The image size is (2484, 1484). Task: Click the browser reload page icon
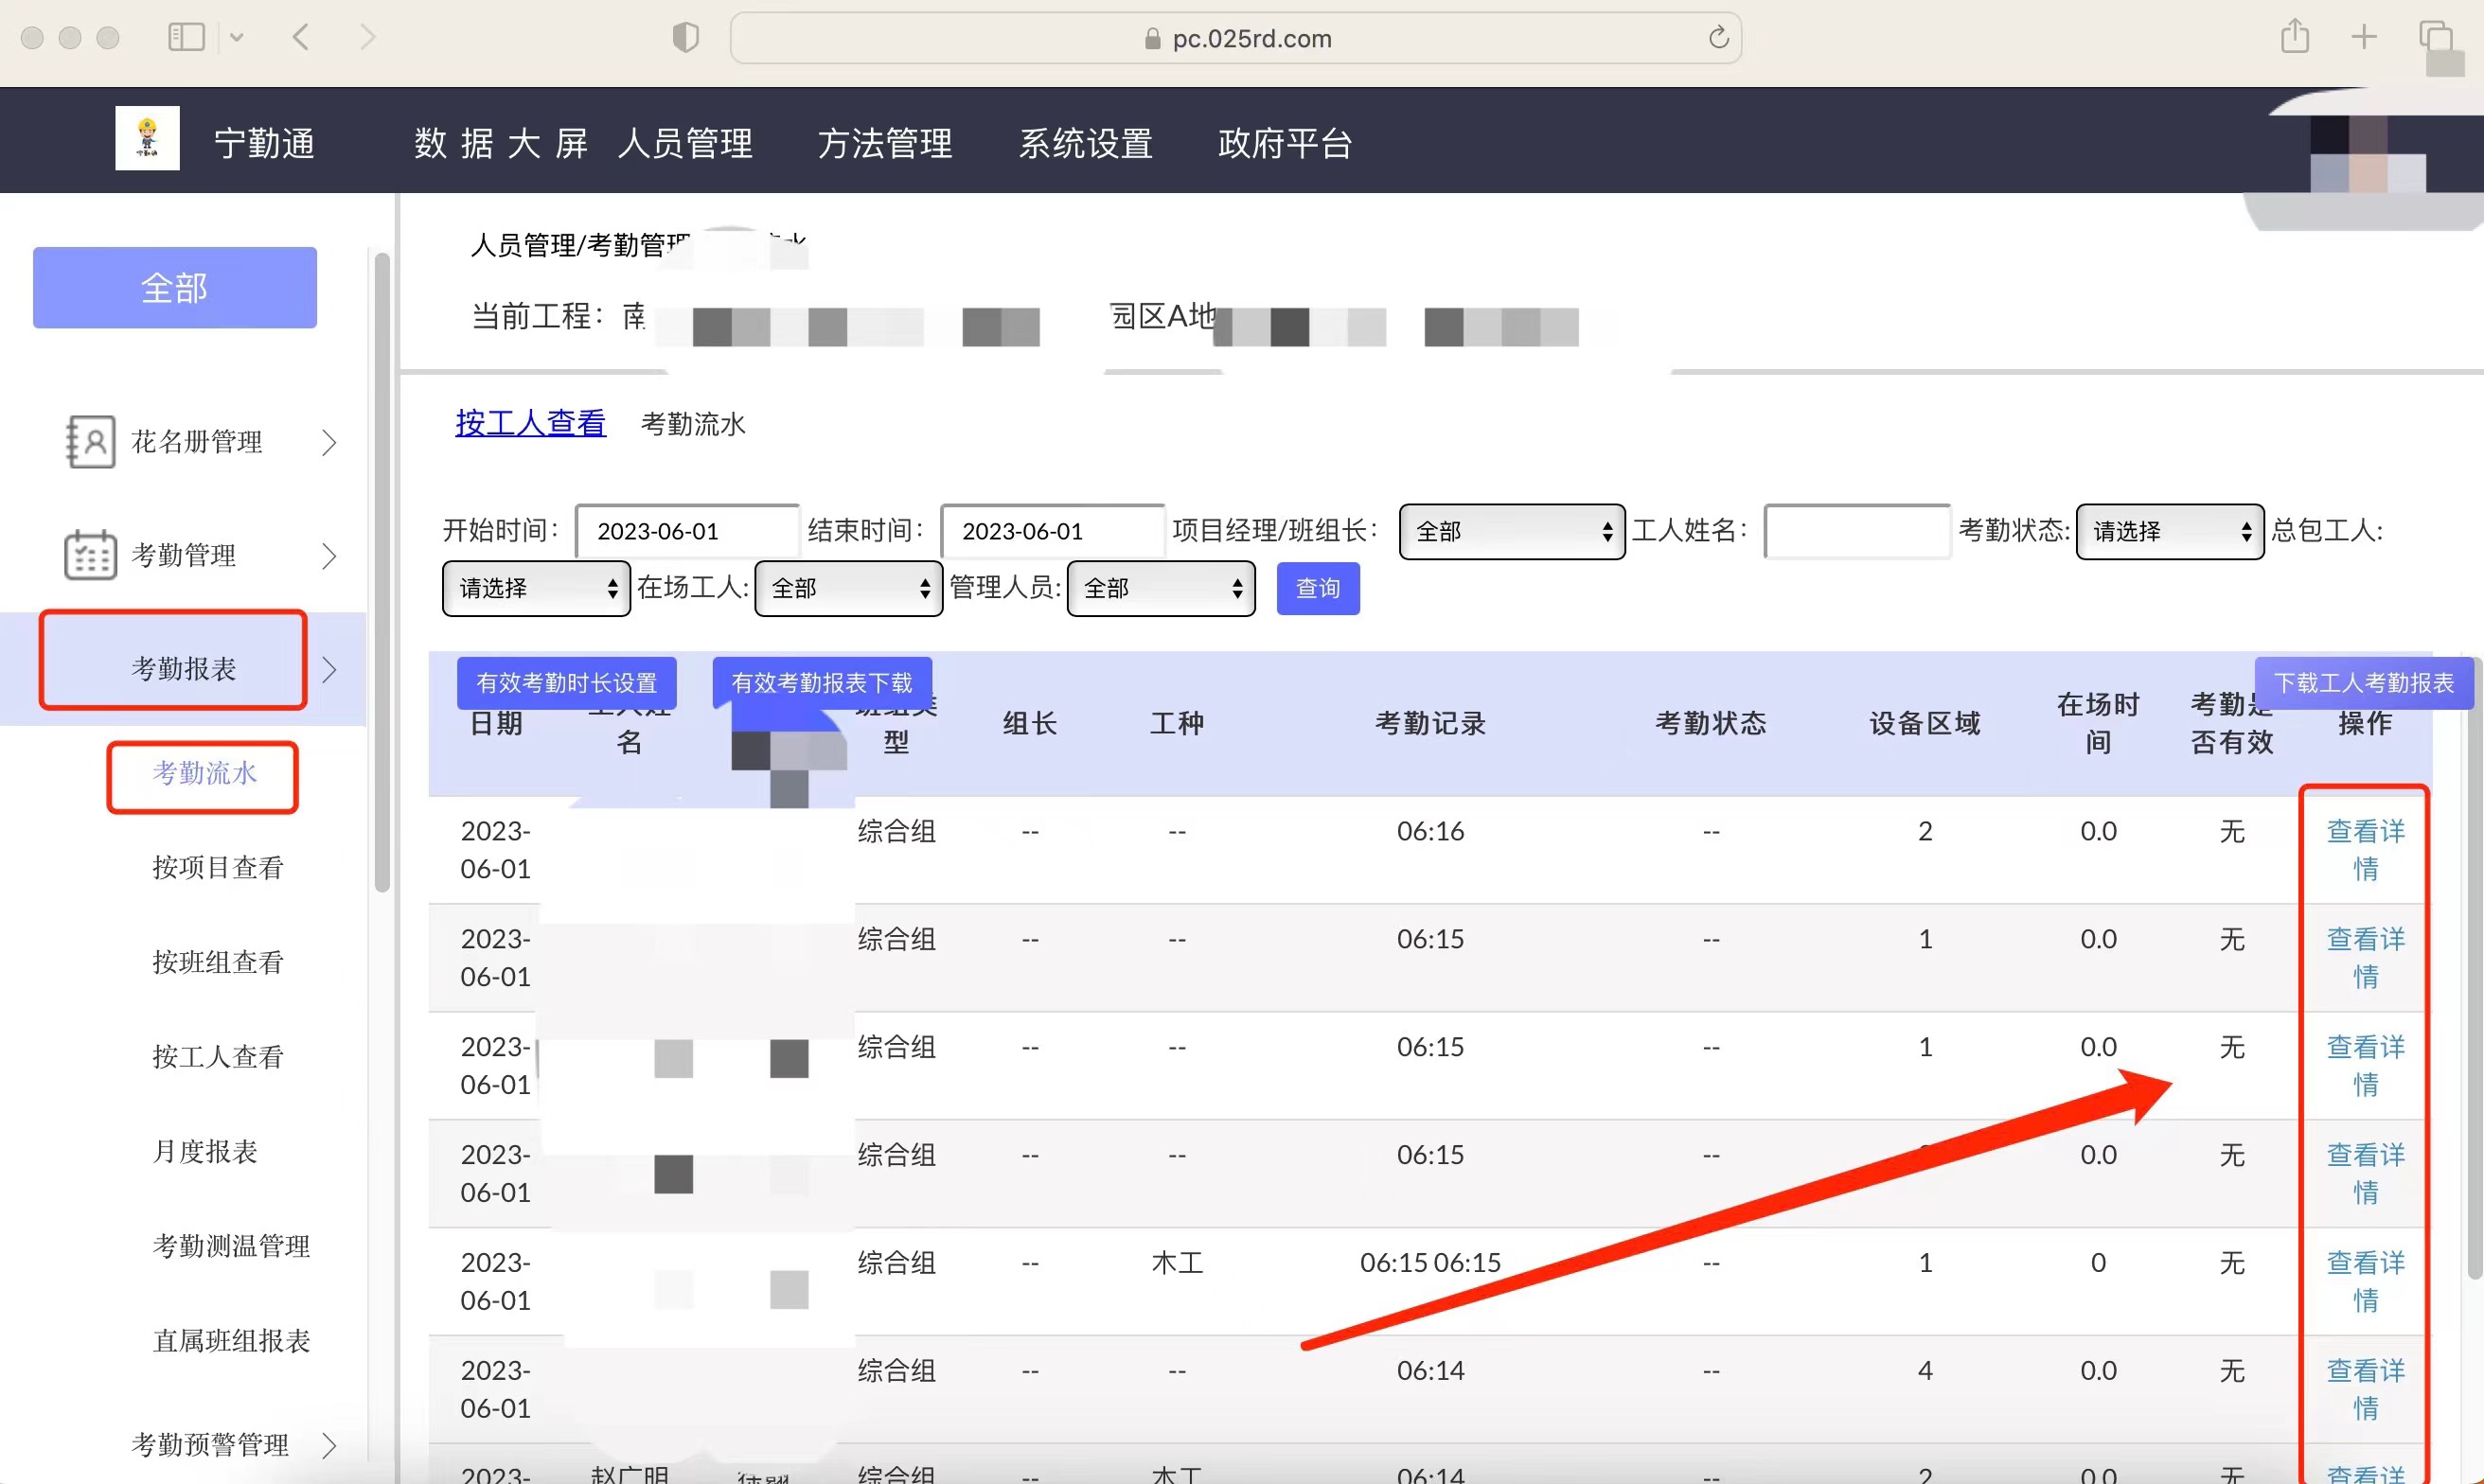1718,38
